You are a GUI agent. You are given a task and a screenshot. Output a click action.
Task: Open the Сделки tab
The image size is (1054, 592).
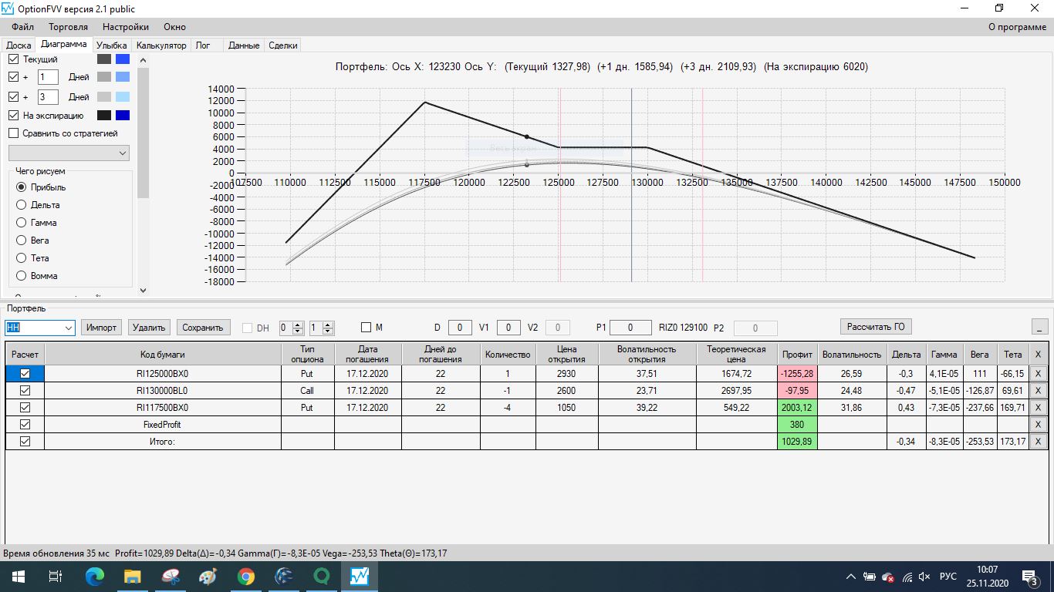pos(283,45)
